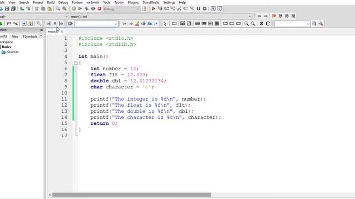355x199 pixels.
Task: Open the Debug menu
Action: (63, 2)
